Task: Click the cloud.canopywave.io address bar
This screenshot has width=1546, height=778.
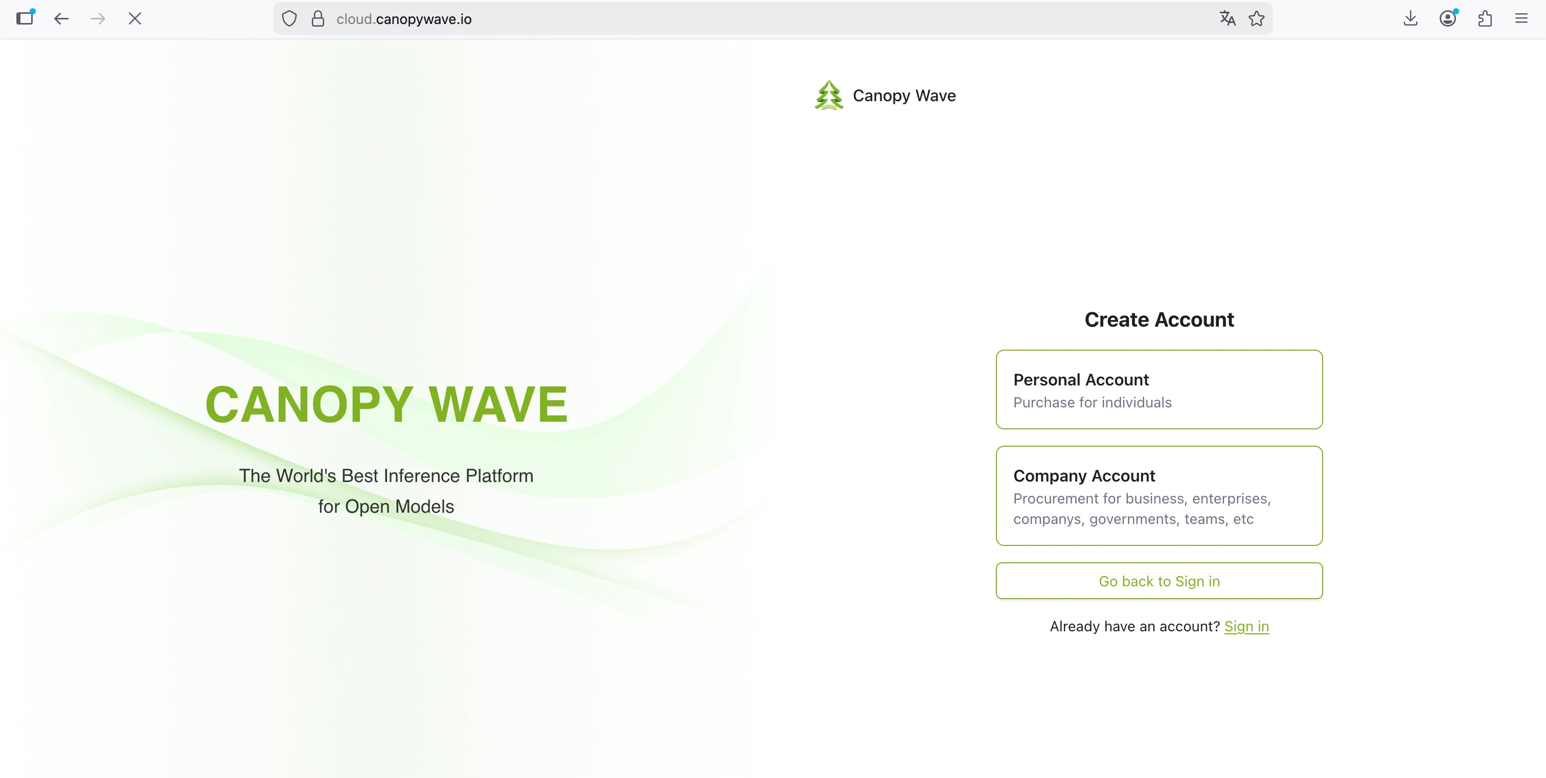Action: 720,18
